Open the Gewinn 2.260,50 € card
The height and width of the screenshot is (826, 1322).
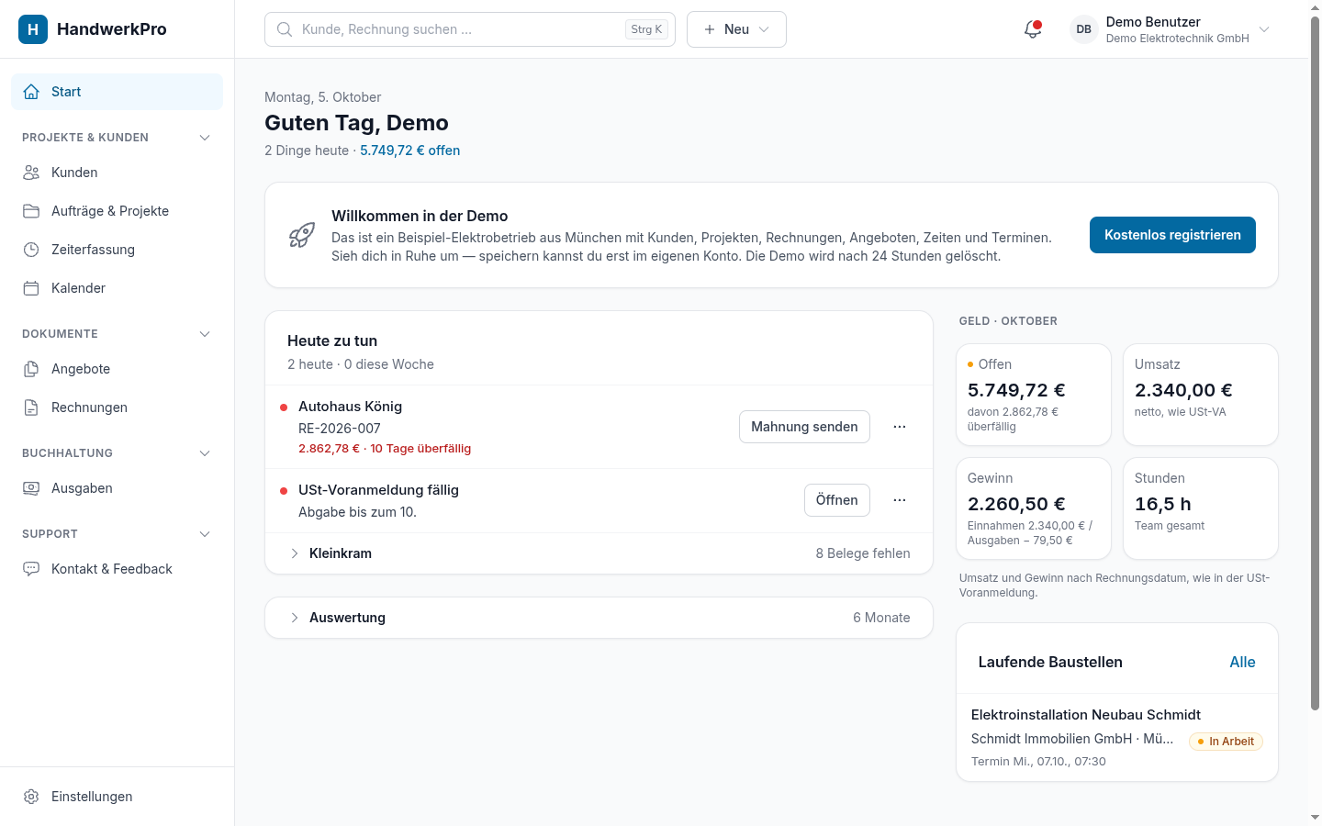[1034, 508]
